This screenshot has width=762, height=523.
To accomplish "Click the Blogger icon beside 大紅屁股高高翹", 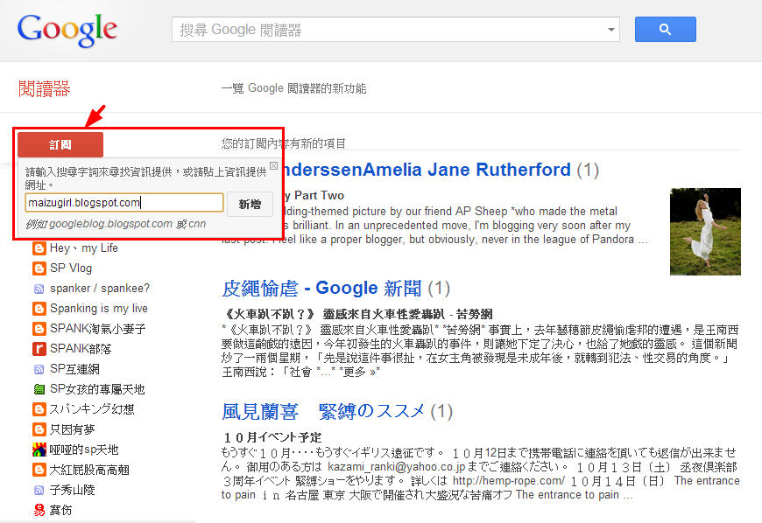I will pyautogui.click(x=39, y=471).
